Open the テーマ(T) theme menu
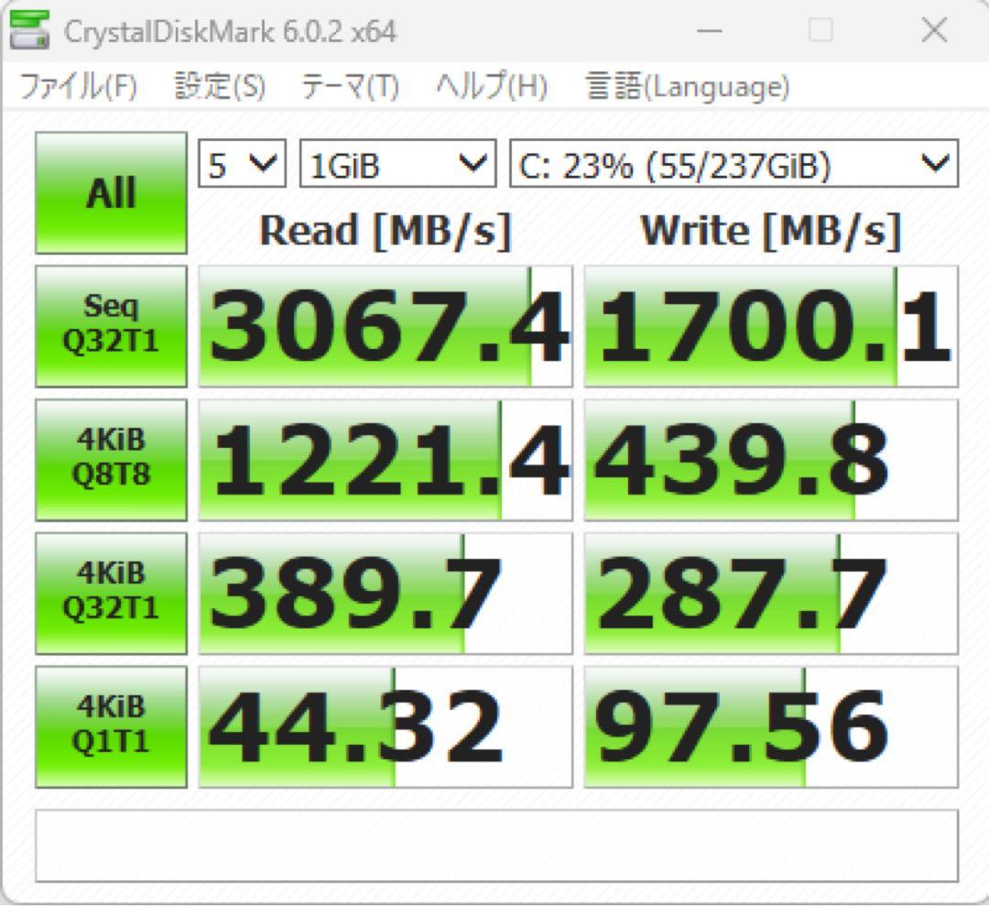Screen dimensions: 989x906 click(352, 87)
